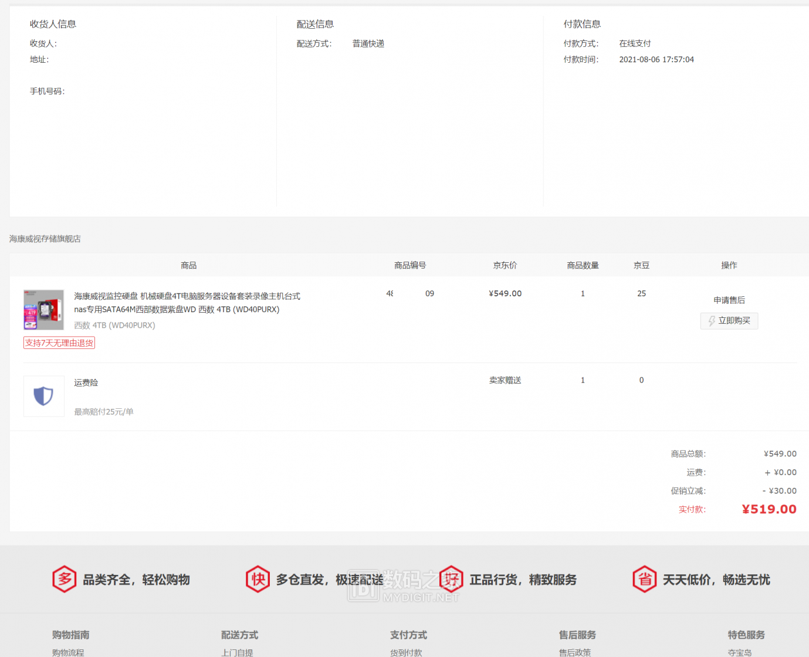Click the 商品数量 column header

583,265
